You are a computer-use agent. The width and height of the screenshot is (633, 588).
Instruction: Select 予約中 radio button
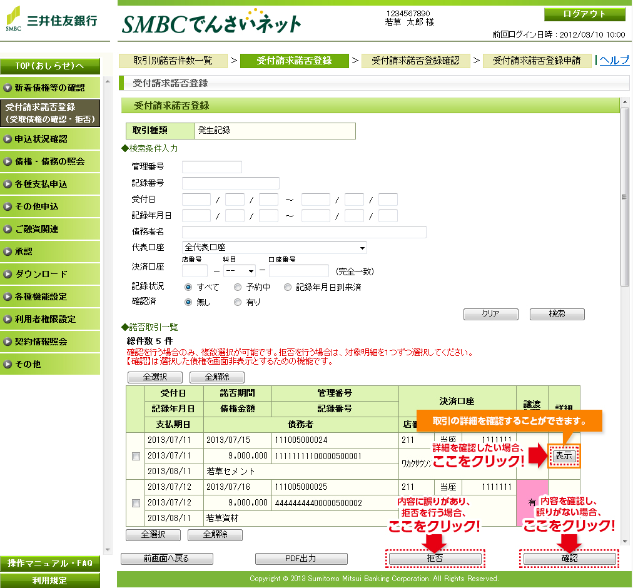pos(238,287)
